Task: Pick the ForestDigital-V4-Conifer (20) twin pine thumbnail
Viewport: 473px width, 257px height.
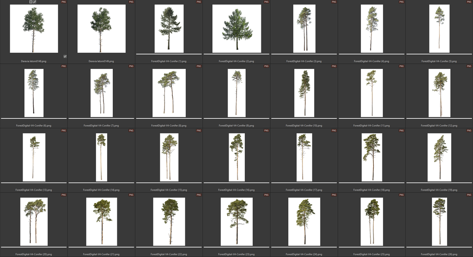Action: pyautogui.click(x=33, y=221)
